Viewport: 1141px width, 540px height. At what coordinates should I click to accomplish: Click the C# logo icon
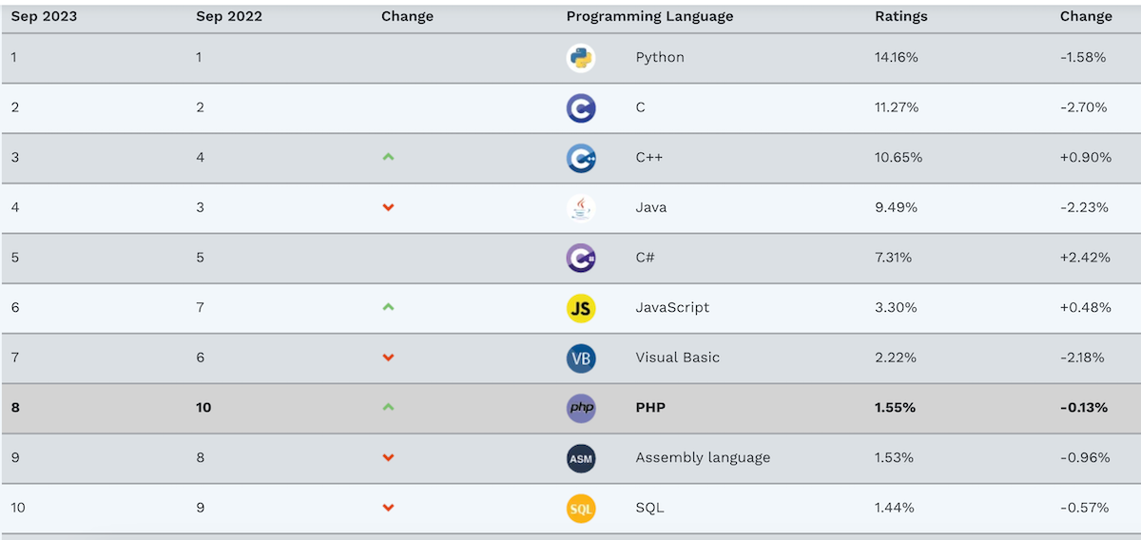(x=580, y=258)
